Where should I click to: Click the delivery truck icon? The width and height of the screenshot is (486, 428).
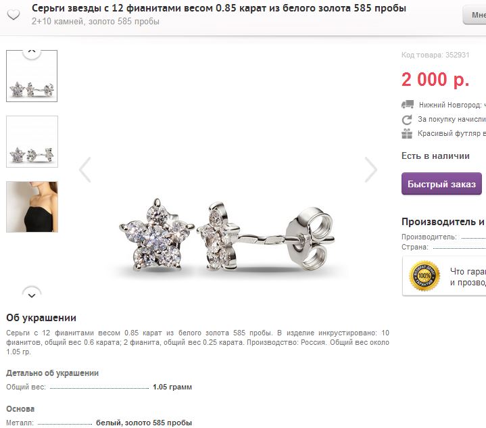pyautogui.click(x=408, y=105)
